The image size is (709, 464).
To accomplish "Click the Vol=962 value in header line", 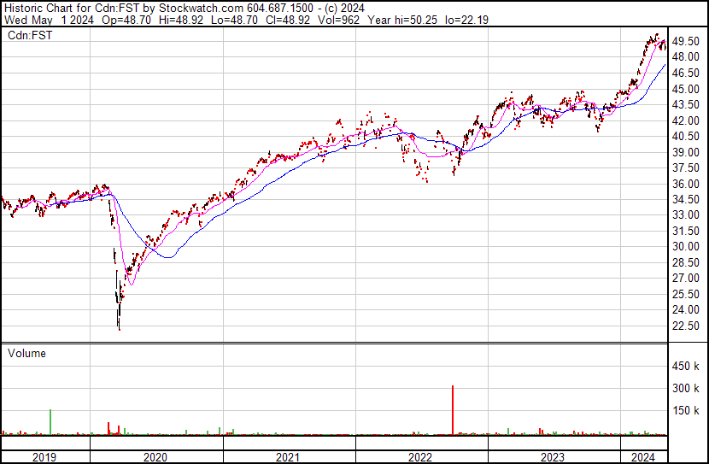I will tap(338, 20).
